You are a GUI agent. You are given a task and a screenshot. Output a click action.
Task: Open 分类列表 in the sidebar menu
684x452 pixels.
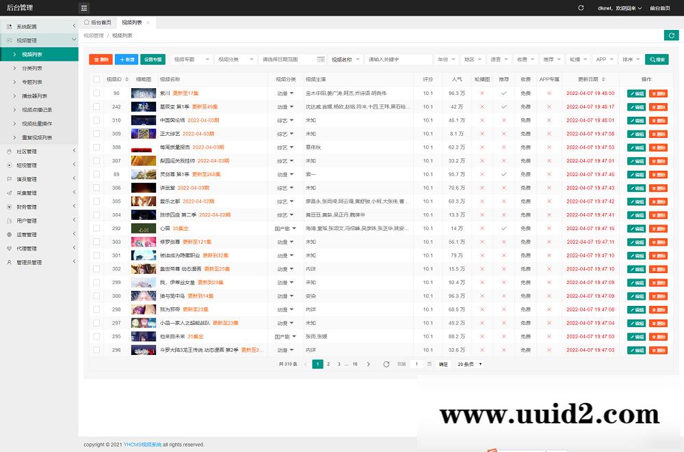click(32, 68)
